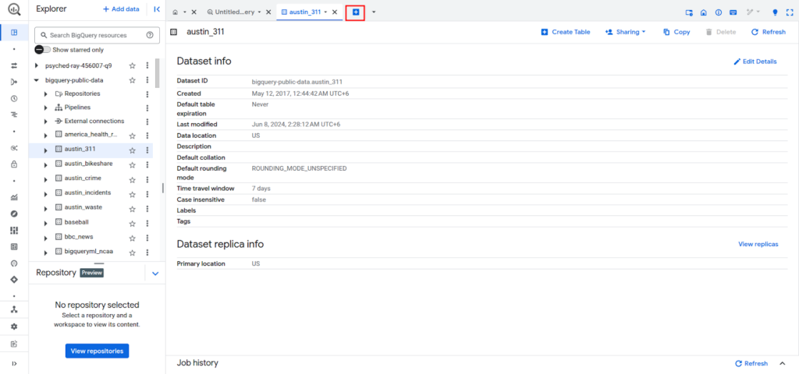
Task: Open the padlock Policy tags sidebar icon
Action: click(x=14, y=164)
